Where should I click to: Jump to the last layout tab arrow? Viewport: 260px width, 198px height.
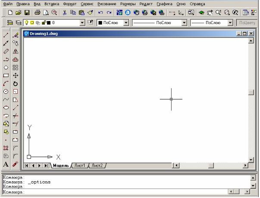pos(46,166)
